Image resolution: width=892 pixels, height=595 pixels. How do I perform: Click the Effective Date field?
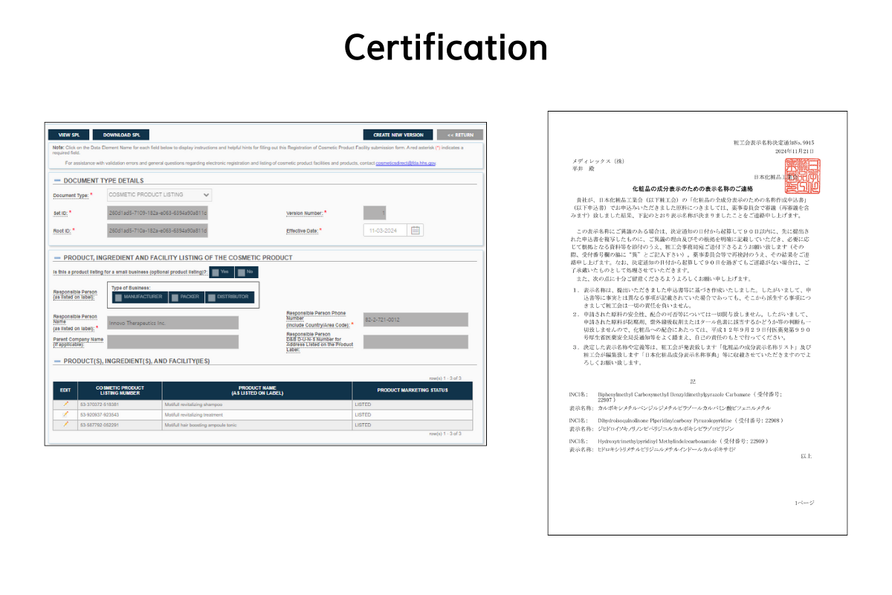[x=386, y=231]
